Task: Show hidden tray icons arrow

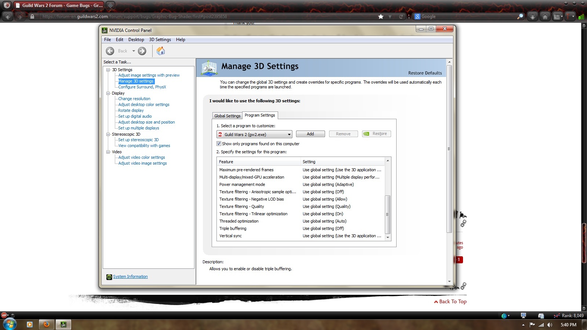Action: [523, 325]
